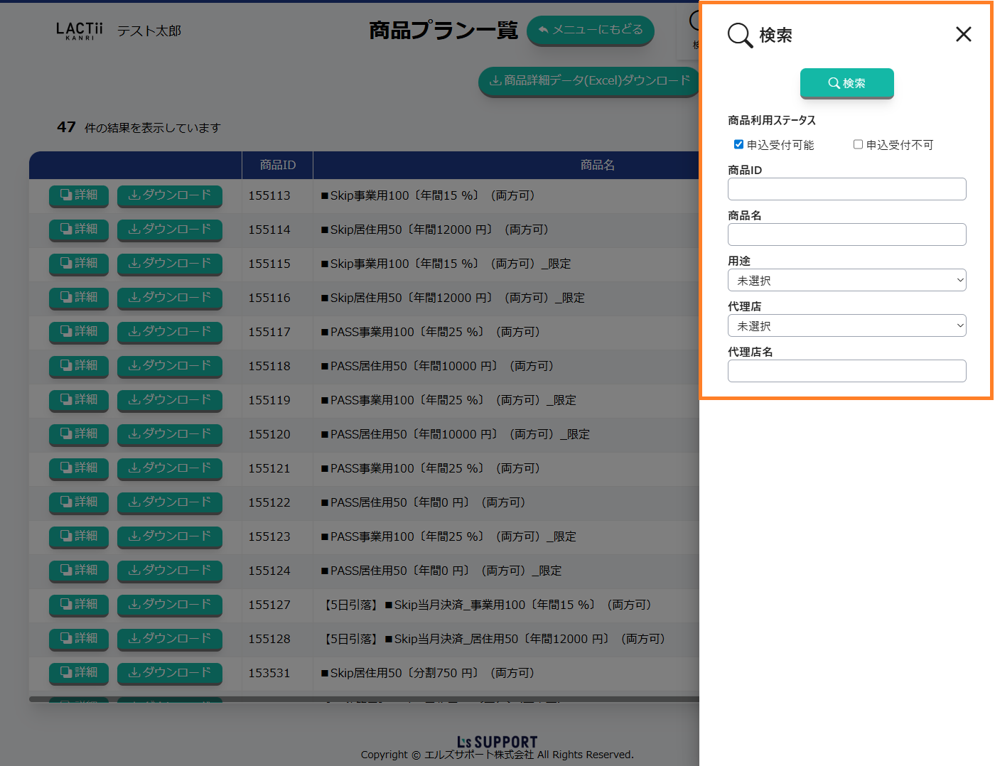Uncheck the 申込受付可能 checkbox
Screen dimensions: 995x766
(738, 144)
